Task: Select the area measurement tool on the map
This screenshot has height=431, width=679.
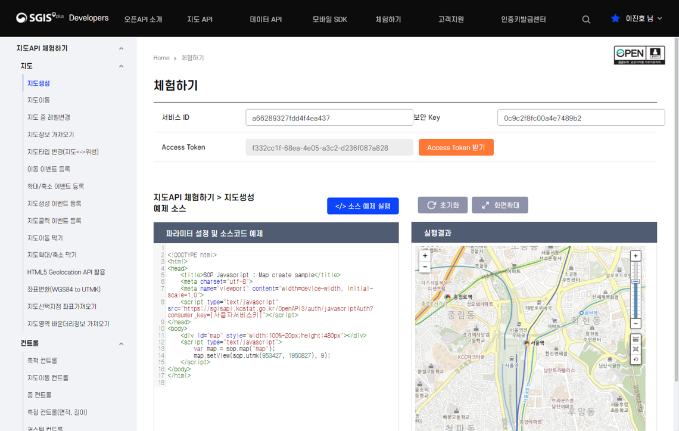Action: coord(636,349)
